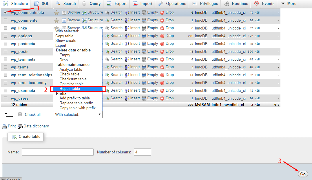
Task: Check the wp_posts checkbox
Action: click(6, 52)
